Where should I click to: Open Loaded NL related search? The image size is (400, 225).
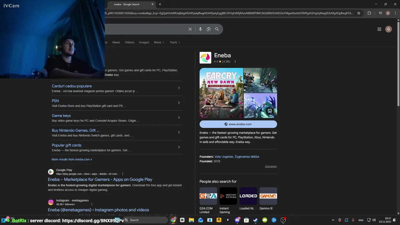click(x=248, y=199)
